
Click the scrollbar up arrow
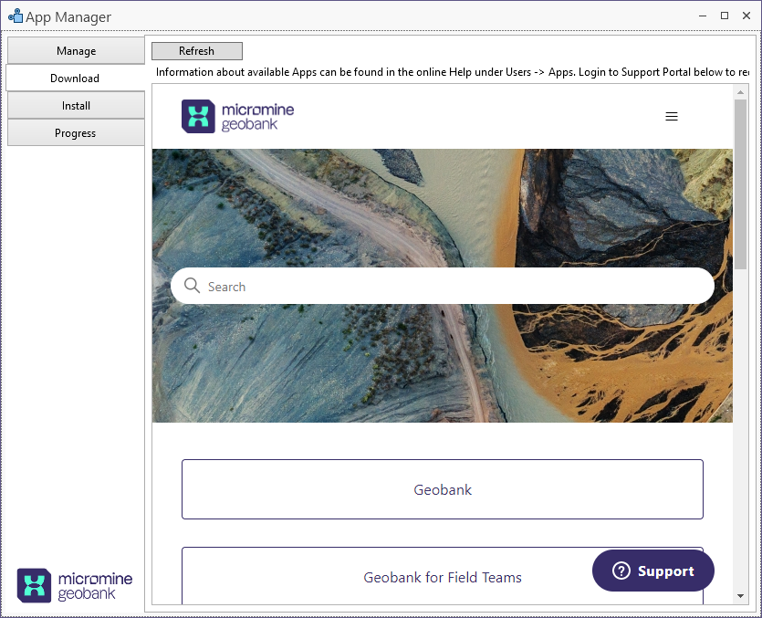(740, 92)
